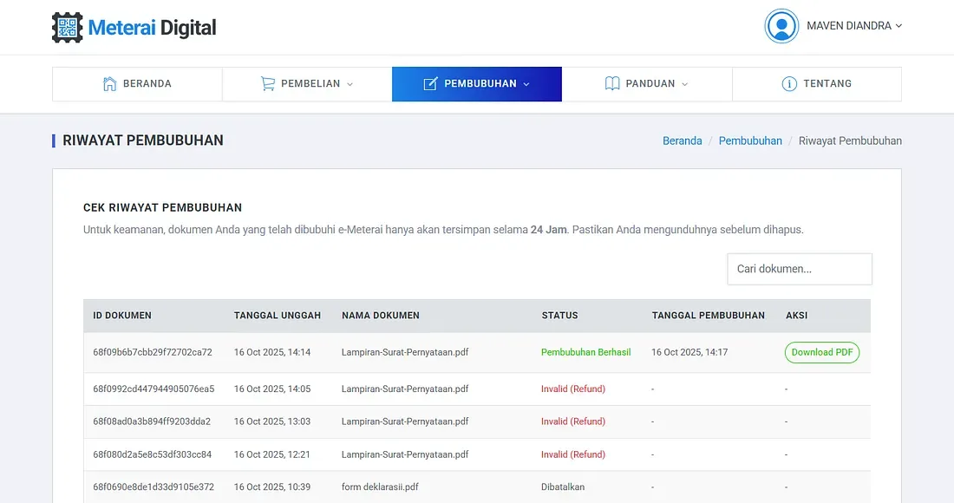Open the PEMBELIAN dropdown chevron
The image size is (954, 503).
pyautogui.click(x=350, y=84)
